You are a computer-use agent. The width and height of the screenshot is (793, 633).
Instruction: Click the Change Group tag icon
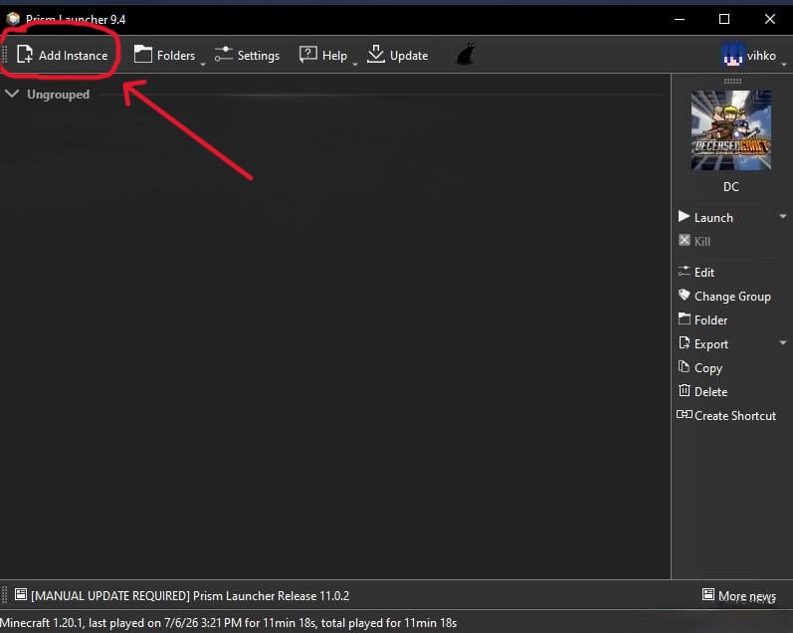684,295
